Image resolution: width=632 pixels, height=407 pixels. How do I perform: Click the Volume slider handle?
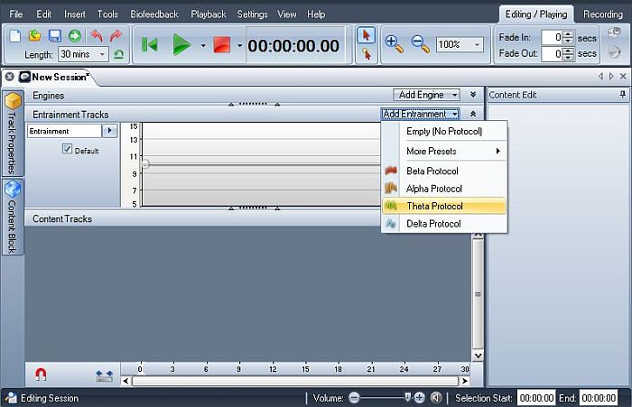coord(408,397)
